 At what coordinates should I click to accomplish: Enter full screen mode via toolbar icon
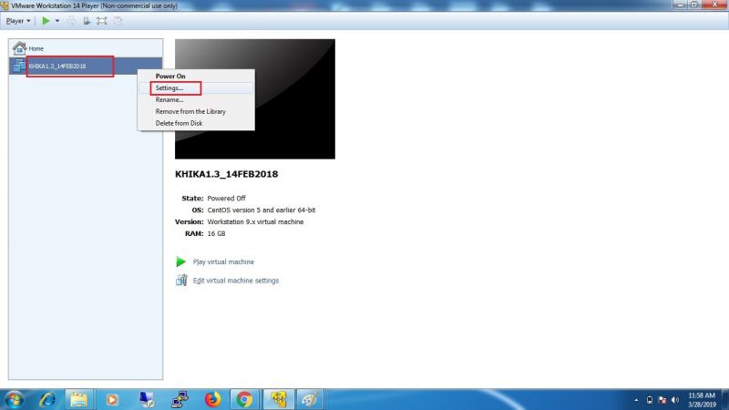102,21
